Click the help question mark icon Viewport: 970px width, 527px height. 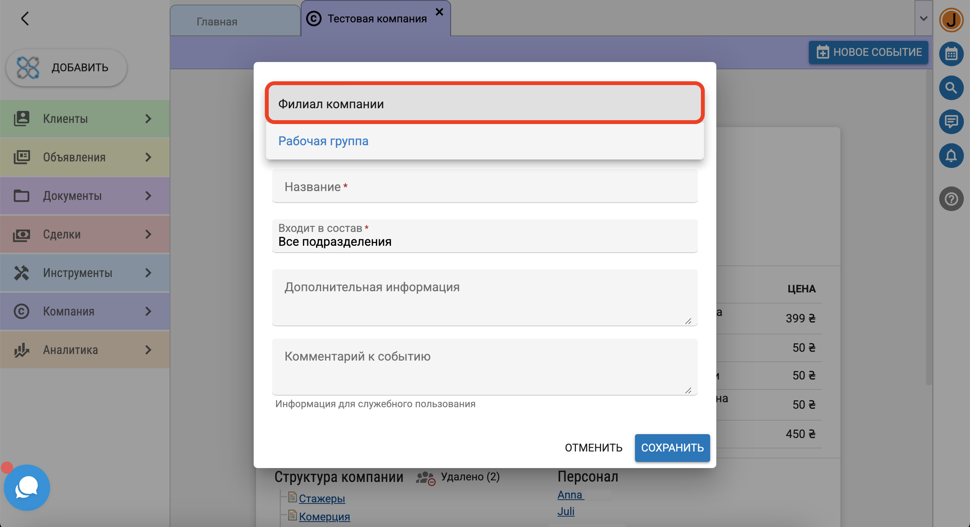pyautogui.click(x=951, y=199)
